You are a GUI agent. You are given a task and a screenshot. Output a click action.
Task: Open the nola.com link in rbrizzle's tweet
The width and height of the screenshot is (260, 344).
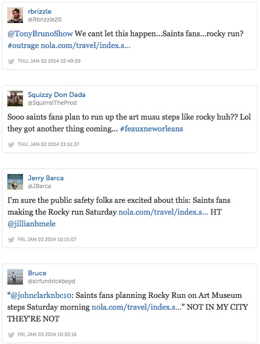[86, 46]
